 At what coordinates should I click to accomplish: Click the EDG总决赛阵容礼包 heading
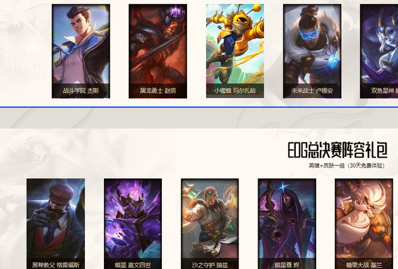click(x=338, y=150)
